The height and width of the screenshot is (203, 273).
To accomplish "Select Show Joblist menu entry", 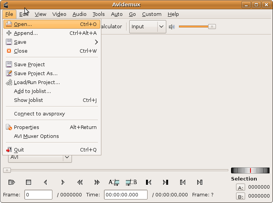I will click(52, 100).
